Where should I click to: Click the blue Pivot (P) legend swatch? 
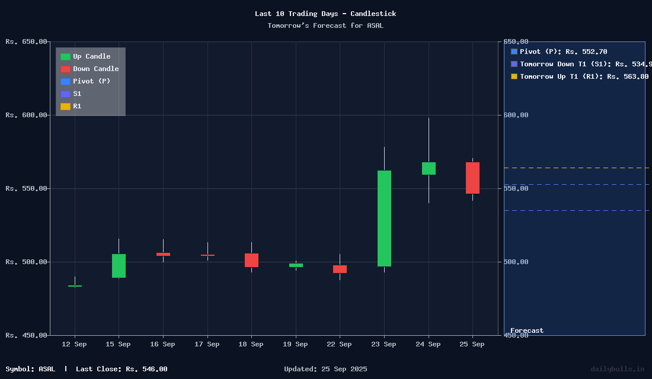(65, 82)
